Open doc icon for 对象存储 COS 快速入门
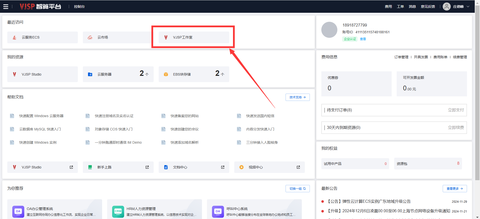 click(88, 129)
